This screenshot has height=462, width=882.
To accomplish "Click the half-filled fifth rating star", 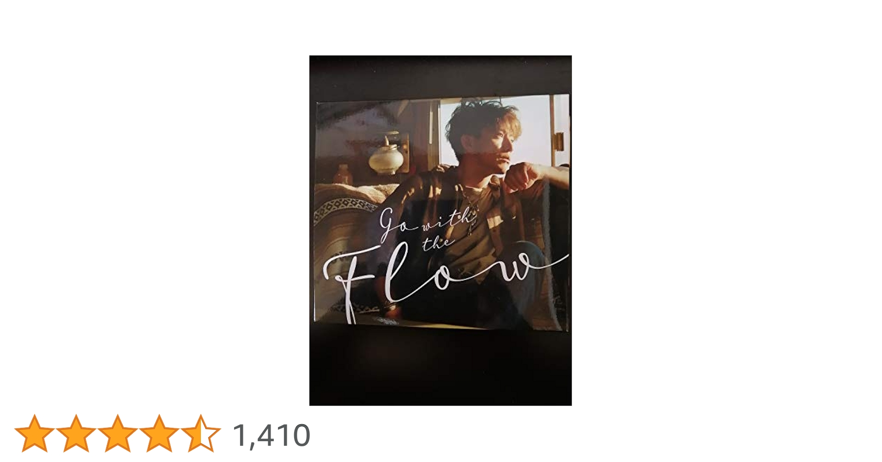I will (201, 433).
